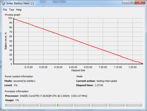Click the third CPU core usage bar
Image resolution: width=147 pixels, height=111 pixels.
point(48,105)
